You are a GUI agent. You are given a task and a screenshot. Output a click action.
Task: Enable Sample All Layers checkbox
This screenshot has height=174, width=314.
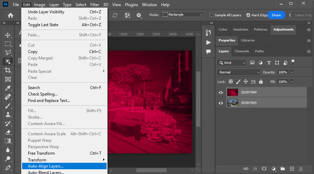[211, 15]
